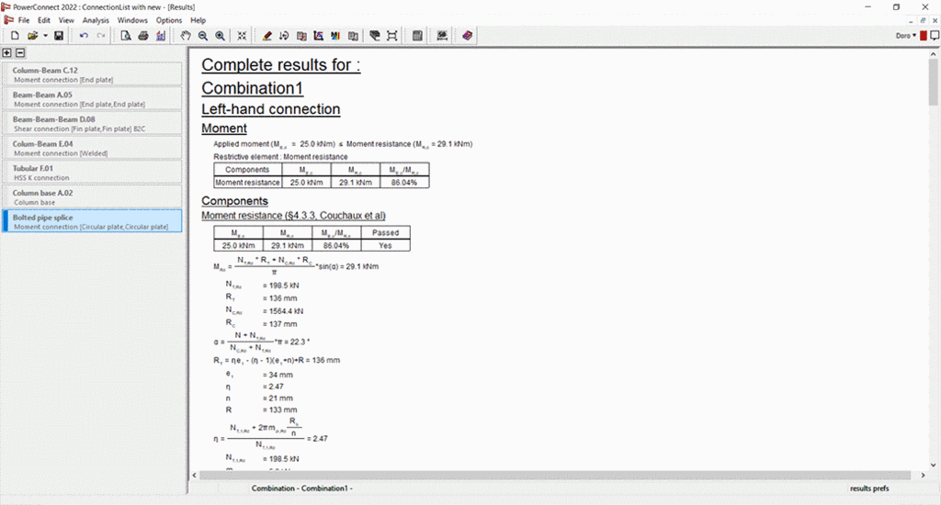The image size is (941, 505).
Task: Undo the last action
Action: pyautogui.click(x=84, y=36)
